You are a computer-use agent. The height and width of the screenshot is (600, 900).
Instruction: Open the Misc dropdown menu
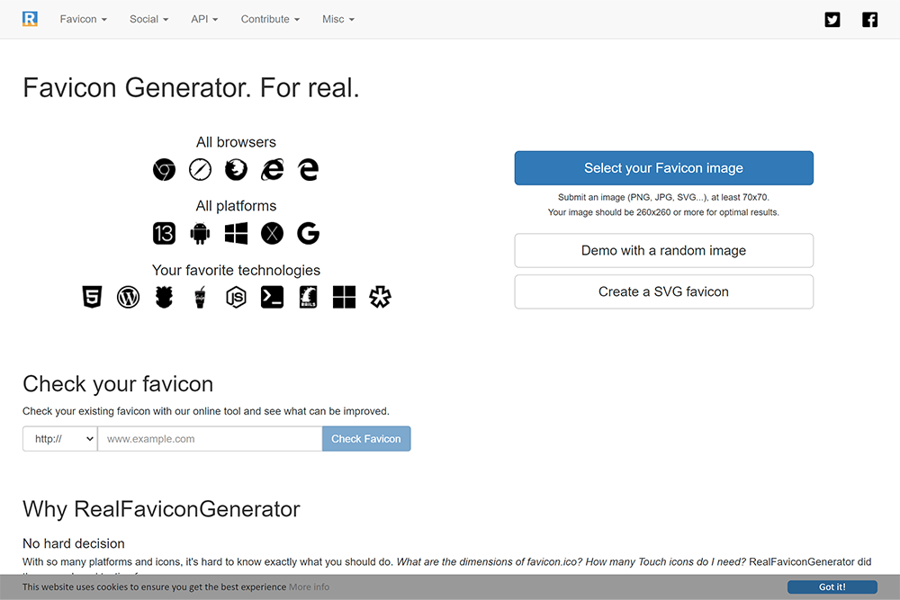tap(338, 19)
